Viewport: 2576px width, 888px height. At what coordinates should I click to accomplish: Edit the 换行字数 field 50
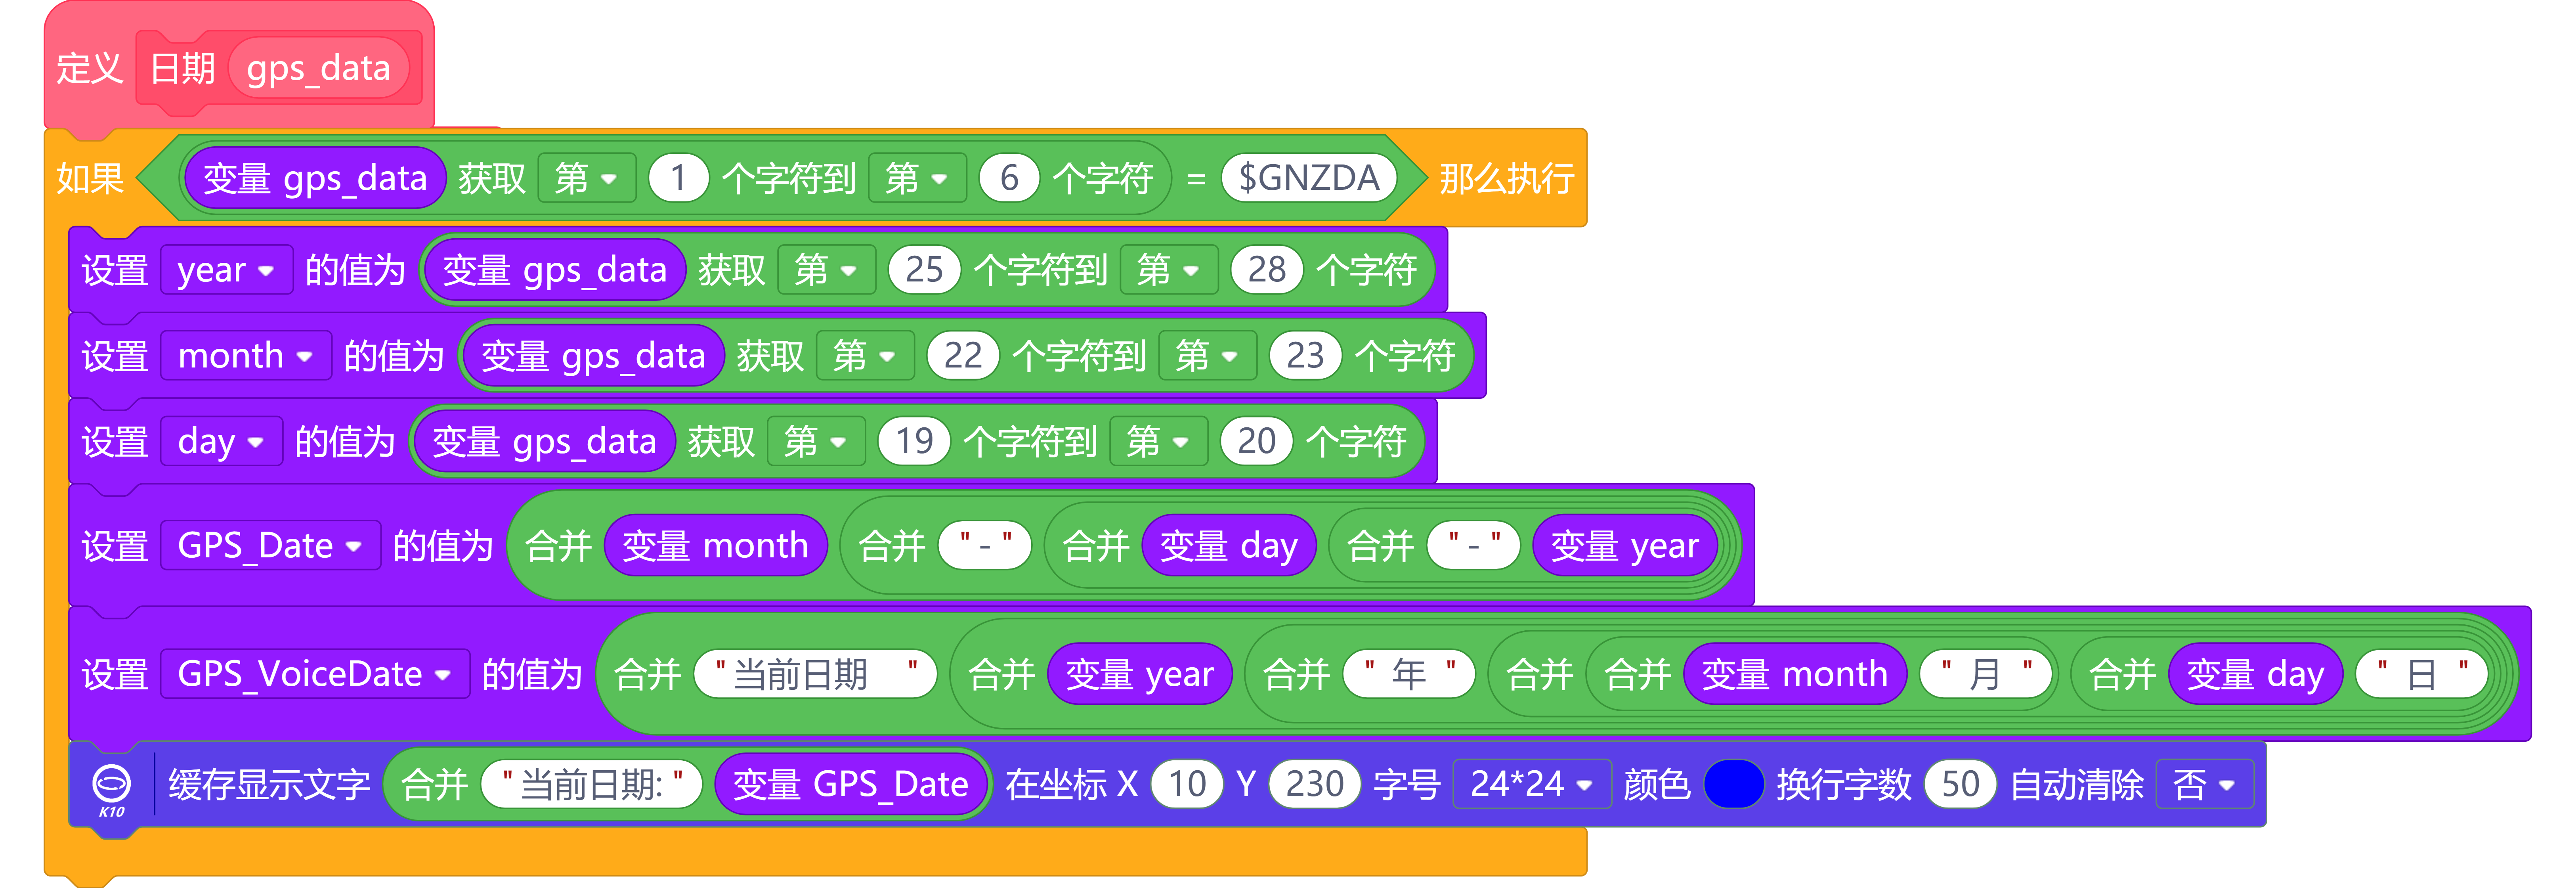pos(1960,784)
